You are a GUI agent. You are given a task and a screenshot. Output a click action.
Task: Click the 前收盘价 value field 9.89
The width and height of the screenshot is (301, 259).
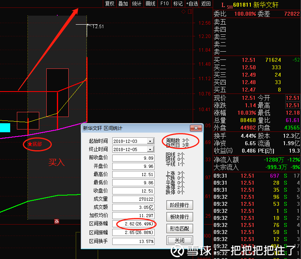coord(133,158)
